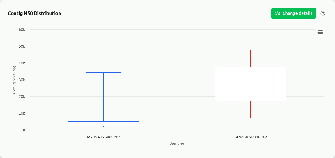
Task: Click the upper whisker cap of SRR14092310
Action: [250, 50]
